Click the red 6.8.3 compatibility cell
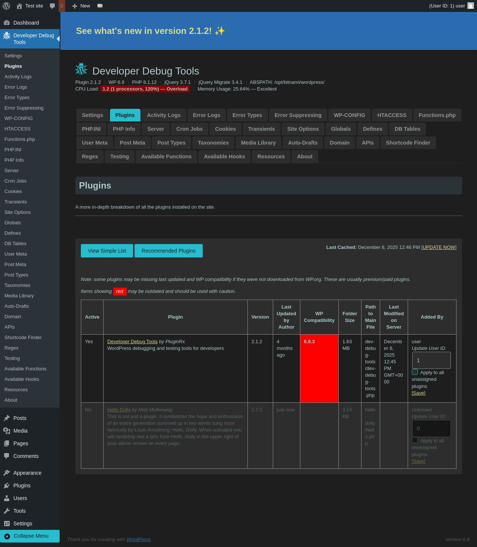The width and height of the screenshot is (477, 547). (x=319, y=368)
